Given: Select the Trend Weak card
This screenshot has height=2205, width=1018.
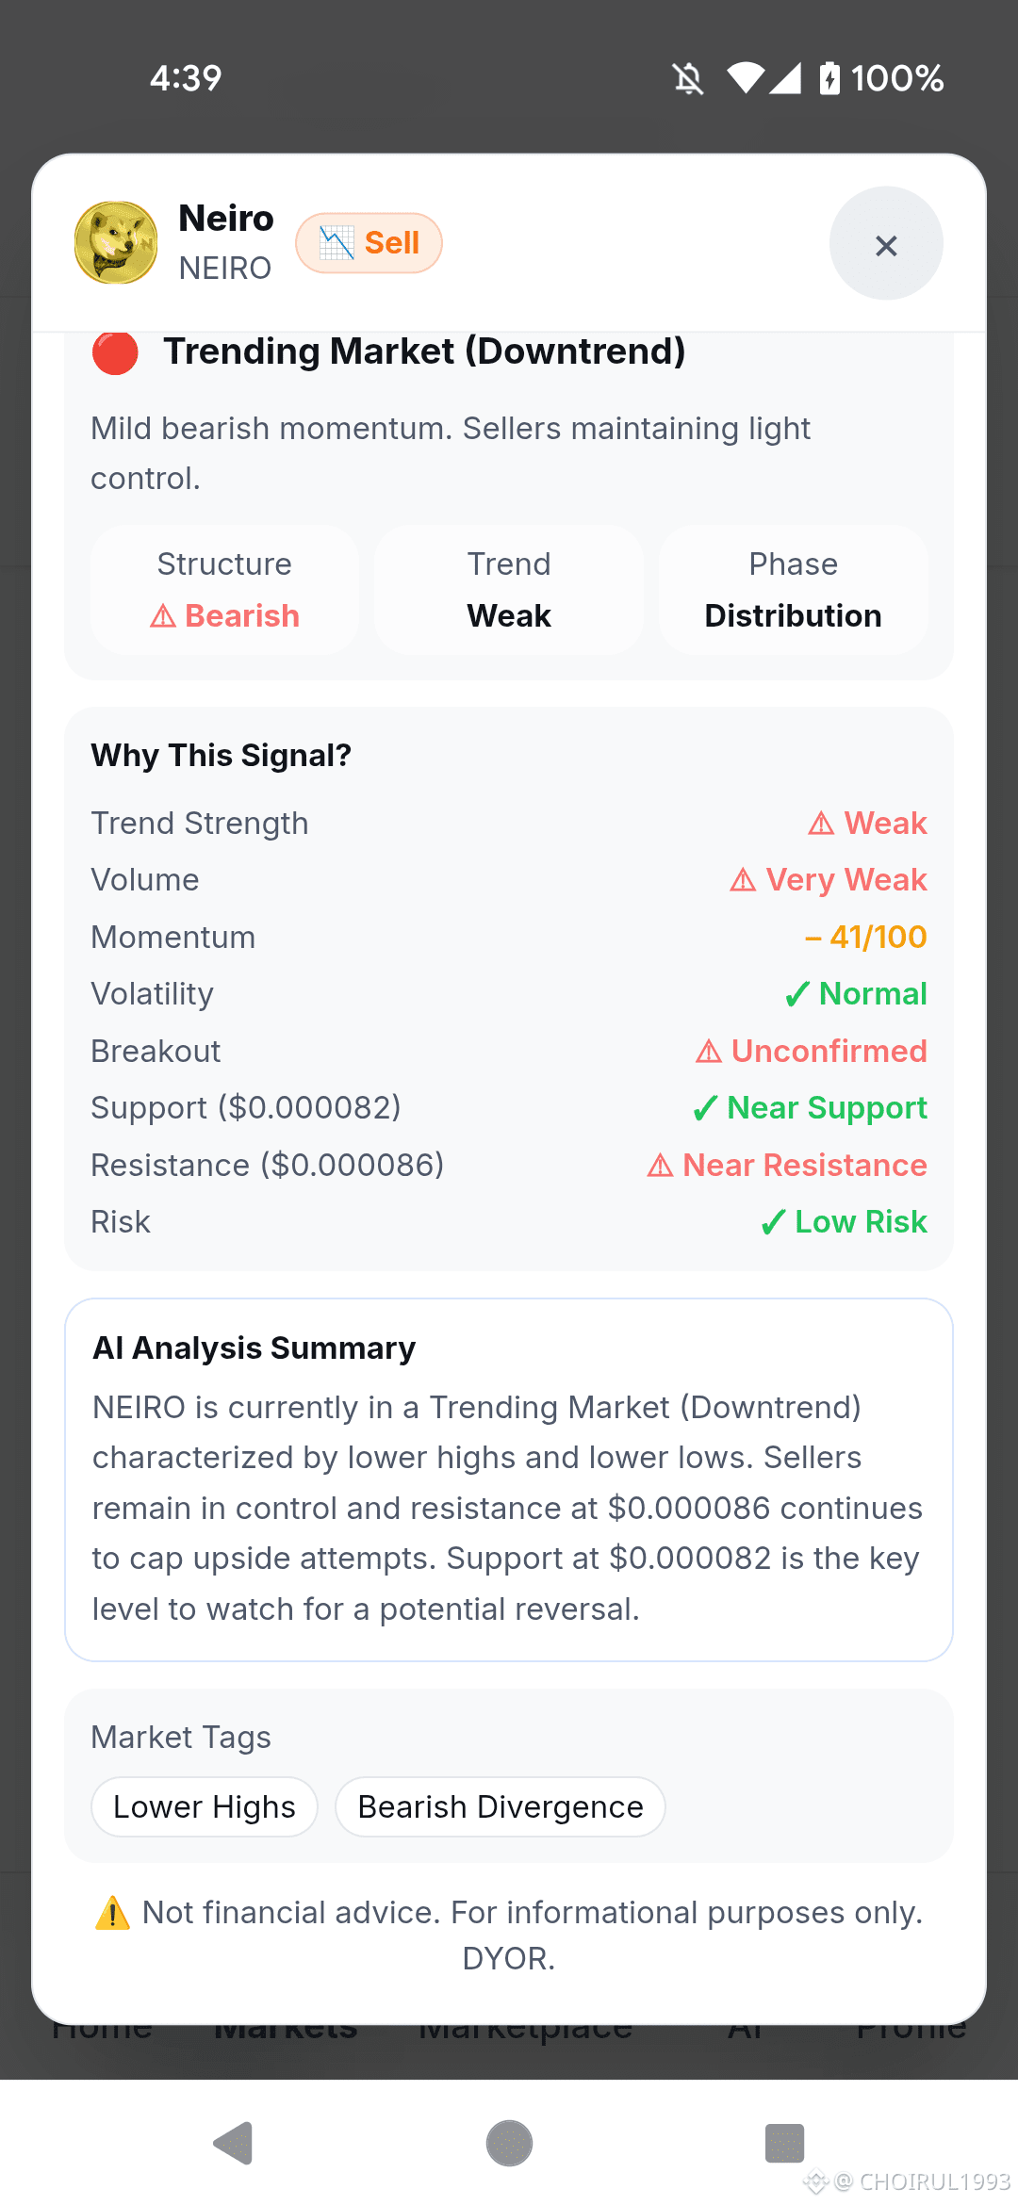Looking at the screenshot, I should (x=509, y=590).
